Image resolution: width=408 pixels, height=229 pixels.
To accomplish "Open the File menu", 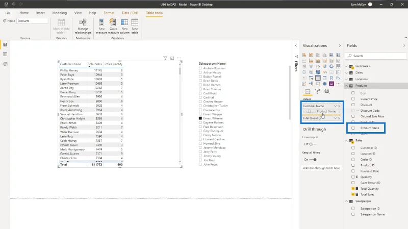I will coord(8,13).
